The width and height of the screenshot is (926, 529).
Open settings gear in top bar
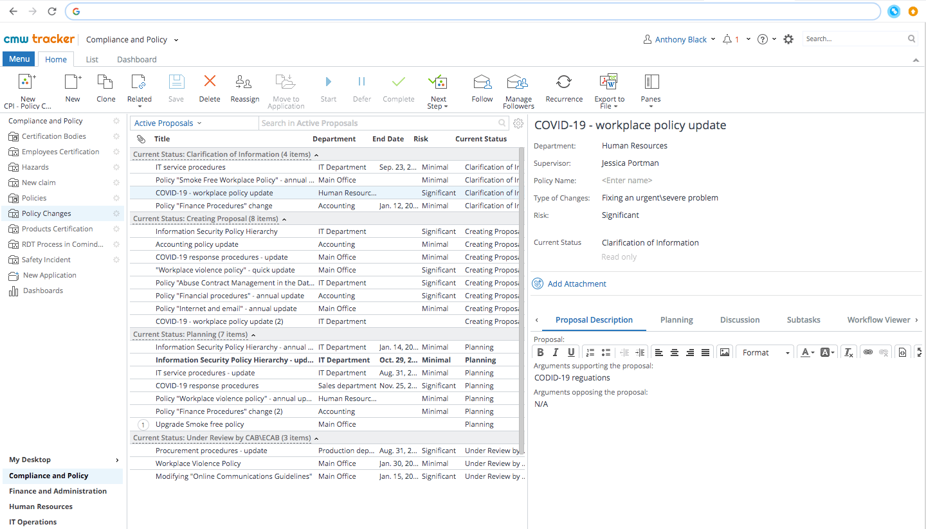click(x=789, y=39)
